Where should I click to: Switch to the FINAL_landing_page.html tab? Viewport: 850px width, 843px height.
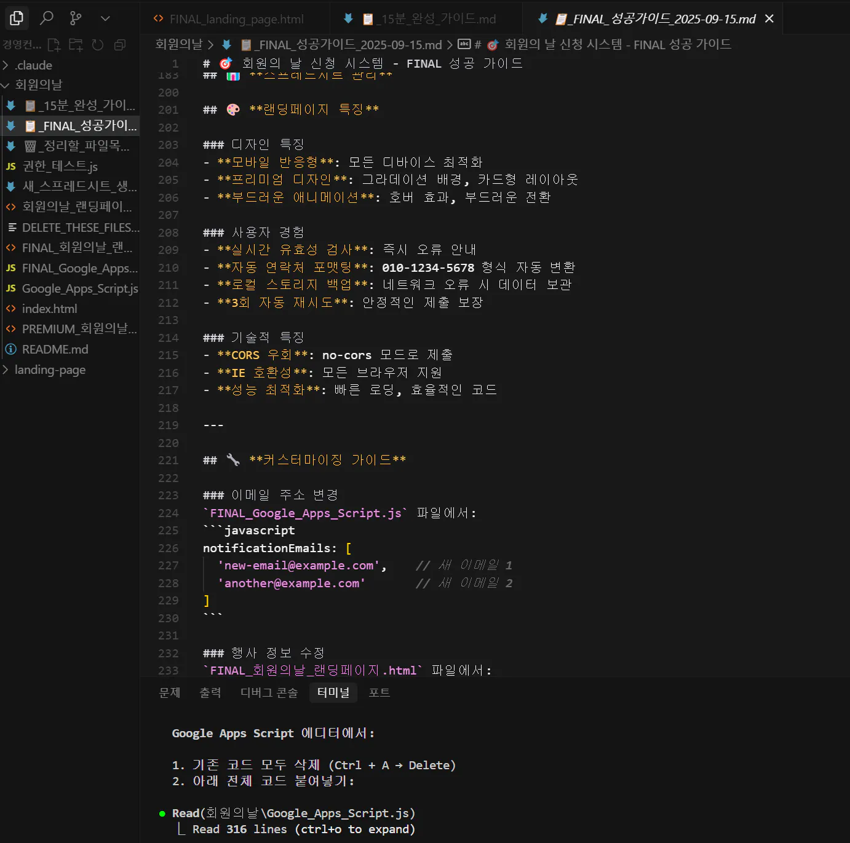pos(235,19)
